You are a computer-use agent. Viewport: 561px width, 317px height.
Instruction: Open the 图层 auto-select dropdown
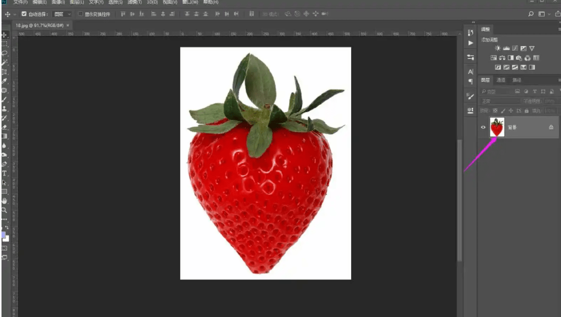62,14
